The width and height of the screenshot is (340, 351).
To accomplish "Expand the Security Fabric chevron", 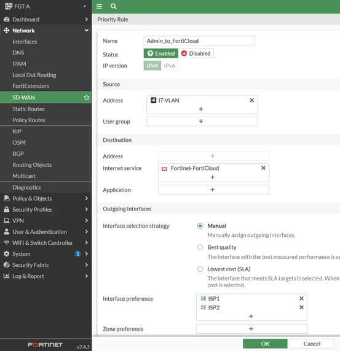I will coord(86,265).
